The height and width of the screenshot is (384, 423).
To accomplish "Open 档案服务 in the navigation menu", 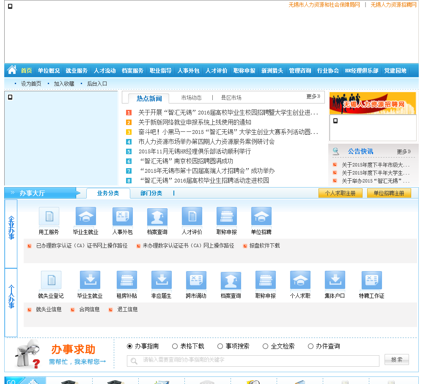I will (x=132, y=71).
